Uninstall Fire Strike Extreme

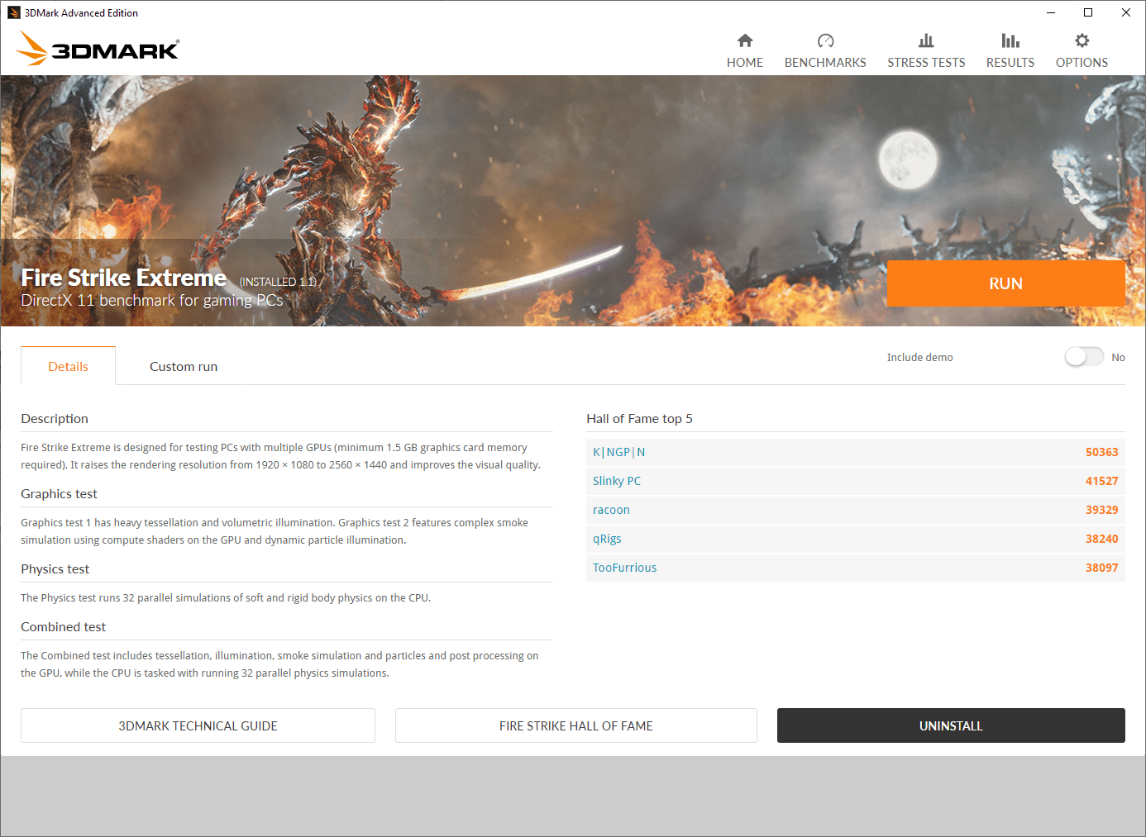(951, 725)
